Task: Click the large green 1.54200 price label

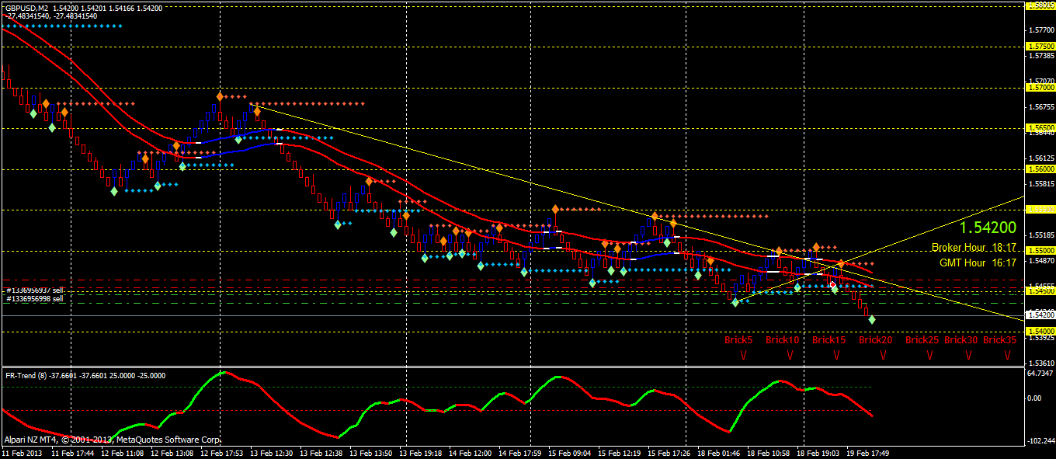Action: (x=987, y=228)
